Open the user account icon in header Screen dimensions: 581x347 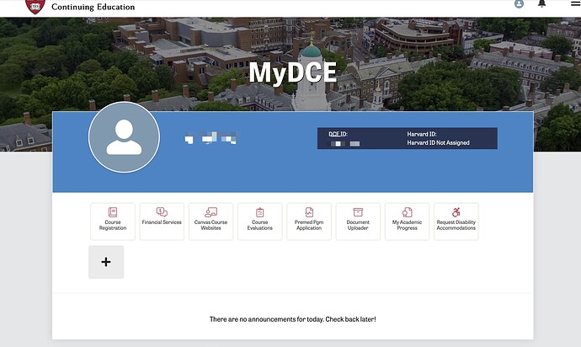[519, 4]
